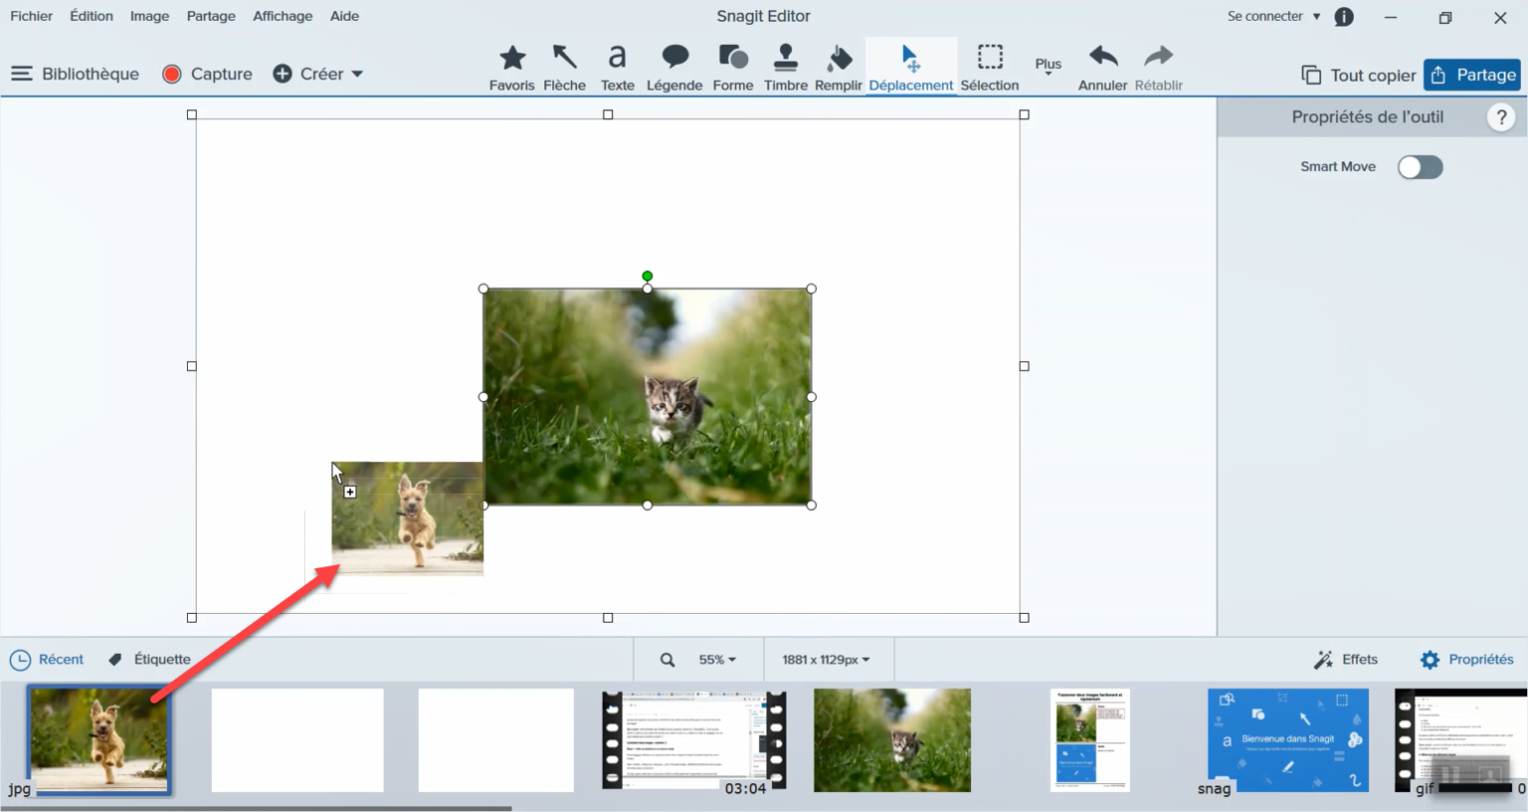This screenshot has width=1528, height=812.
Task: Select the dog jpg thumbnail in tray
Action: point(99,740)
